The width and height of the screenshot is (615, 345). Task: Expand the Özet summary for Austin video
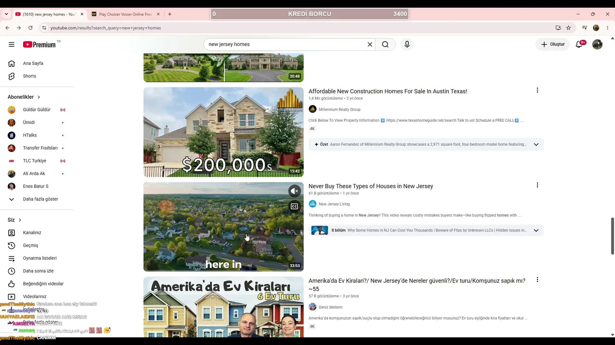pyautogui.click(x=536, y=144)
